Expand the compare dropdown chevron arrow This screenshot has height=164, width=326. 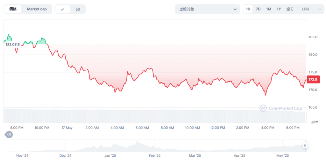pyautogui.click(x=235, y=9)
